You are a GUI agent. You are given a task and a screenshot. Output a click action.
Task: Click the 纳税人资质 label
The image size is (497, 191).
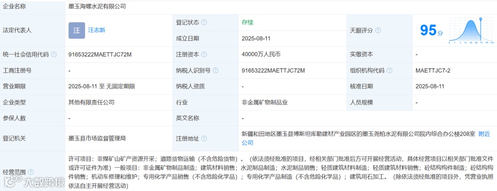pyautogui.click(x=190, y=86)
